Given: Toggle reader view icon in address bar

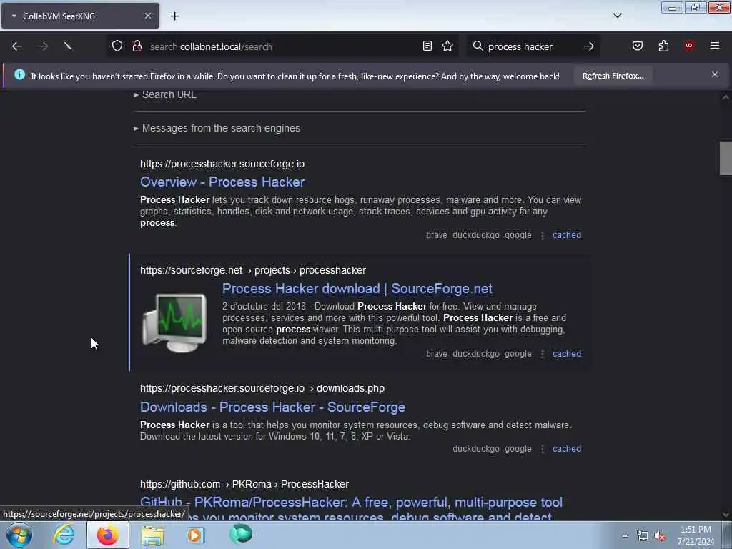Looking at the screenshot, I should 427,46.
